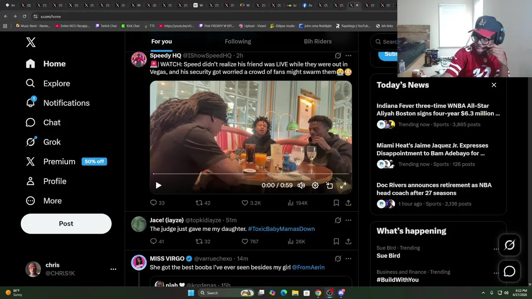Viewport: 532px width, 299px height.
Task: Click the taskbar Search box
Action: (x=226, y=293)
